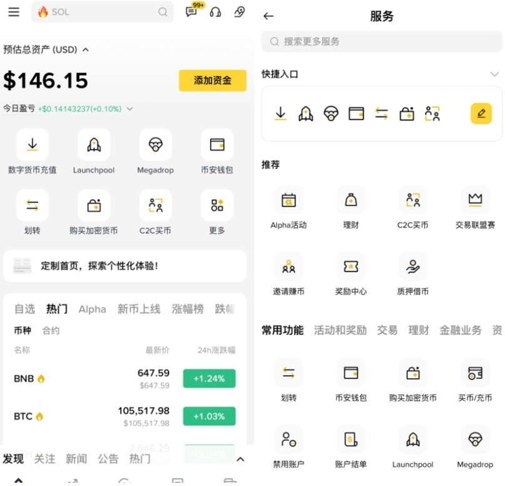Open C2C买币 under 推荐 on the 服务 page
This screenshot has width=505, height=486.
(x=413, y=200)
